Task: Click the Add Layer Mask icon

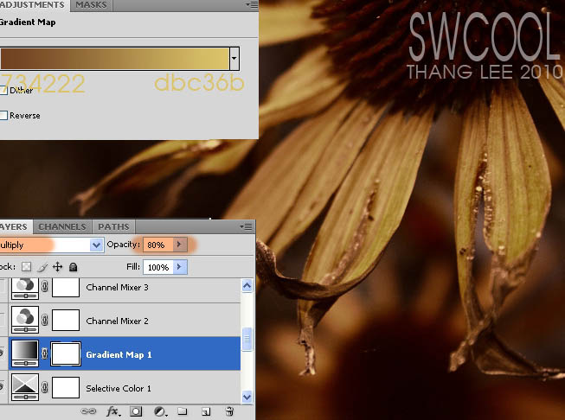Action: (x=136, y=411)
